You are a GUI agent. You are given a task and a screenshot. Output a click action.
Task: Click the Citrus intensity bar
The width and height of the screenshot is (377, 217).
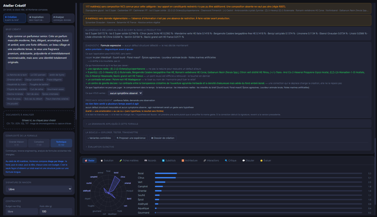pyautogui.click(x=258, y=178)
